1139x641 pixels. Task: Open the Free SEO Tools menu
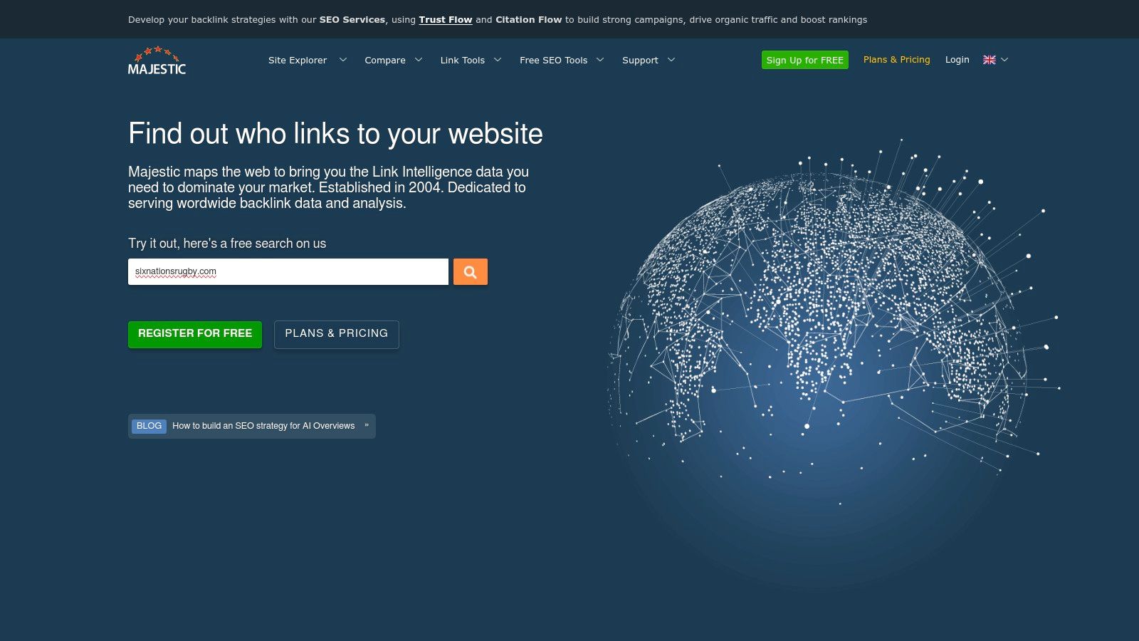554,61
